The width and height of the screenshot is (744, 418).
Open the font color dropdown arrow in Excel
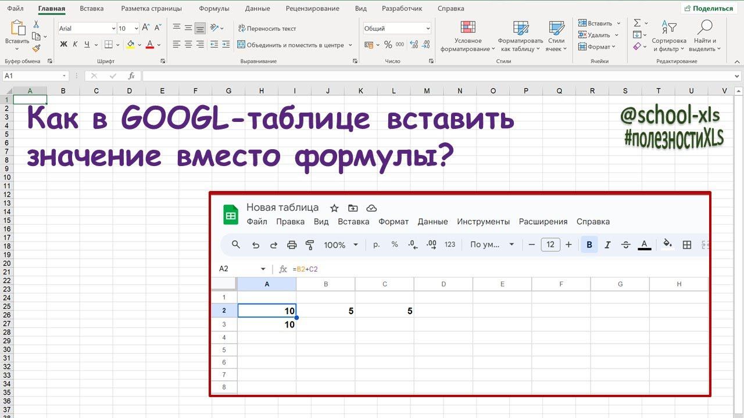[x=159, y=45]
